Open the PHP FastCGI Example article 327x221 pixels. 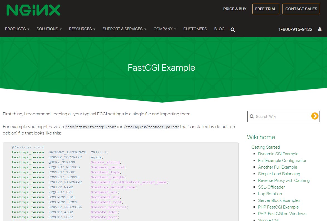[x=278, y=207]
